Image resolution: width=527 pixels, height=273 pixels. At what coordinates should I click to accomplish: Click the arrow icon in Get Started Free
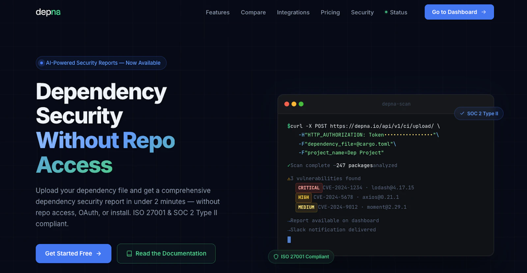99,254
